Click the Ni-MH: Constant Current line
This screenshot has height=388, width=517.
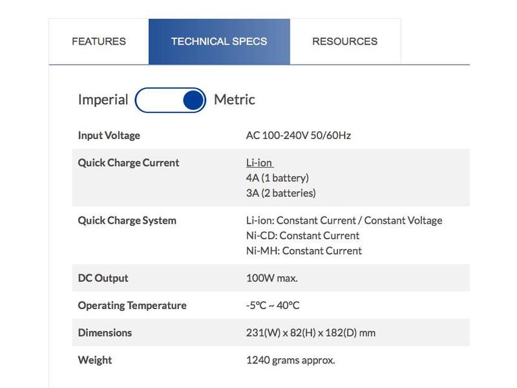(x=304, y=251)
